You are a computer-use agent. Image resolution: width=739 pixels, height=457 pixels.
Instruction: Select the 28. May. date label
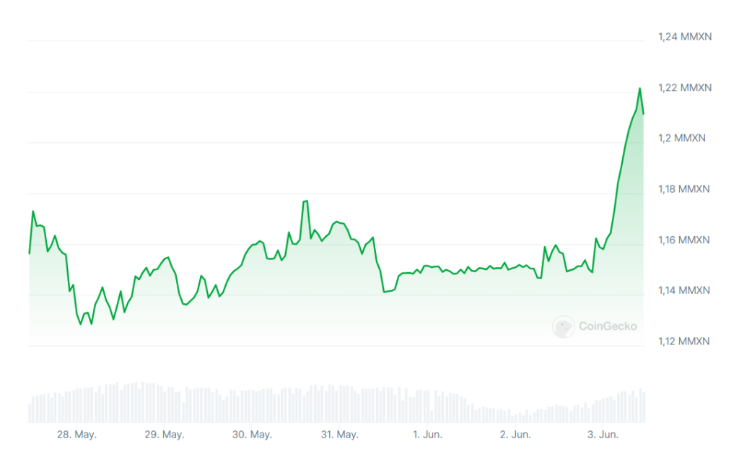click(76, 435)
